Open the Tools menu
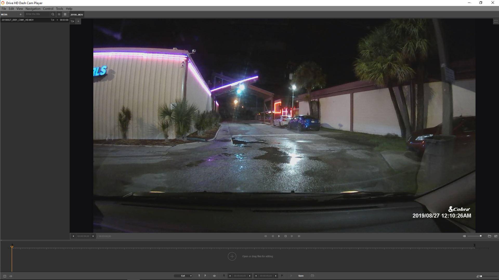The image size is (499, 280). pos(59,9)
